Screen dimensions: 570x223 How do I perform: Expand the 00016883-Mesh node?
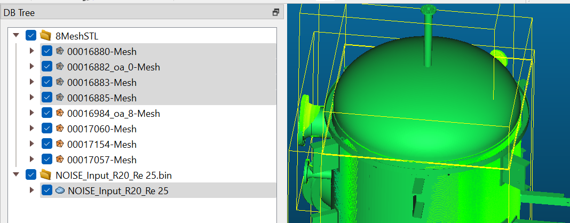tap(31, 82)
